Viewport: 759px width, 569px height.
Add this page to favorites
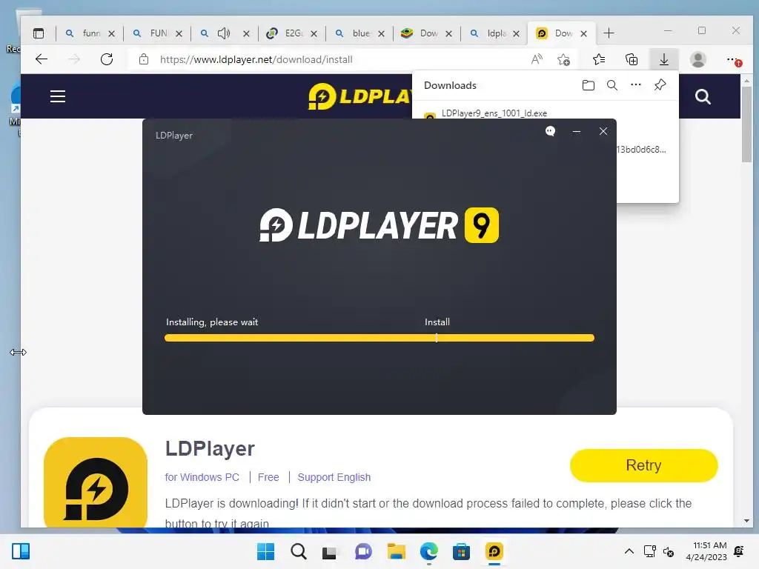tap(563, 59)
